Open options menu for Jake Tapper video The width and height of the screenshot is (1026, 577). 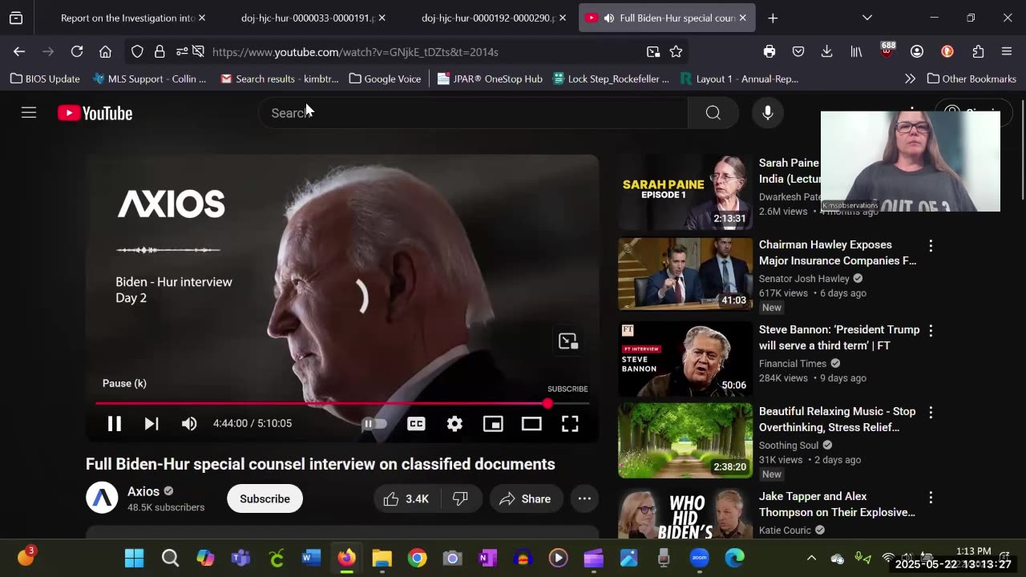(931, 497)
